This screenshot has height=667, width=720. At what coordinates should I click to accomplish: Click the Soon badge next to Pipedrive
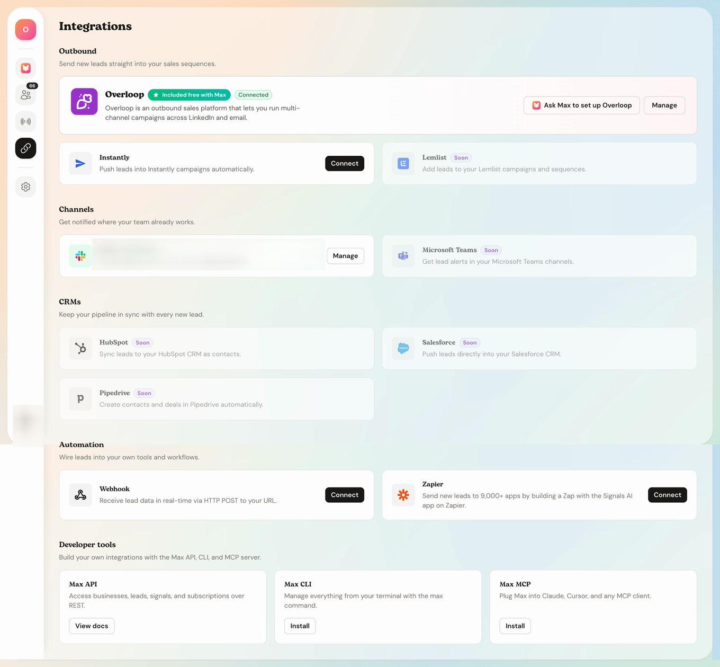[x=144, y=393]
